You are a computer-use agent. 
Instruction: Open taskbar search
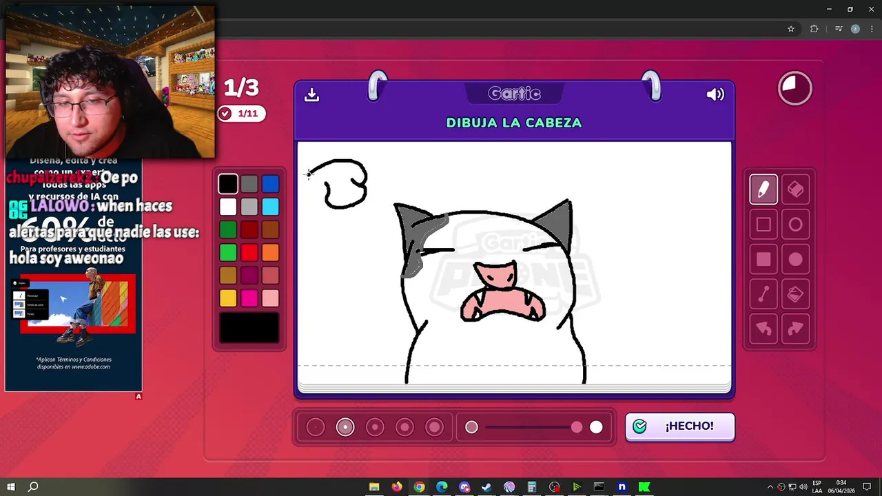33,487
